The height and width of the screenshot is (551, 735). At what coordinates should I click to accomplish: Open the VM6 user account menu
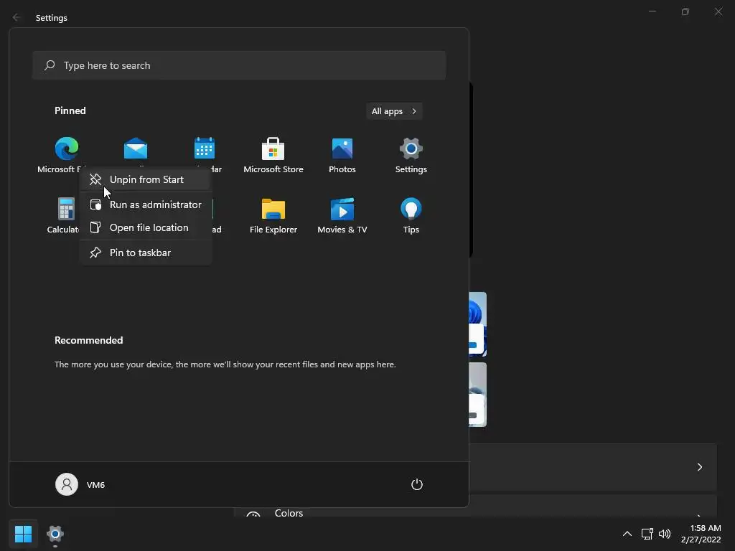point(80,484)
